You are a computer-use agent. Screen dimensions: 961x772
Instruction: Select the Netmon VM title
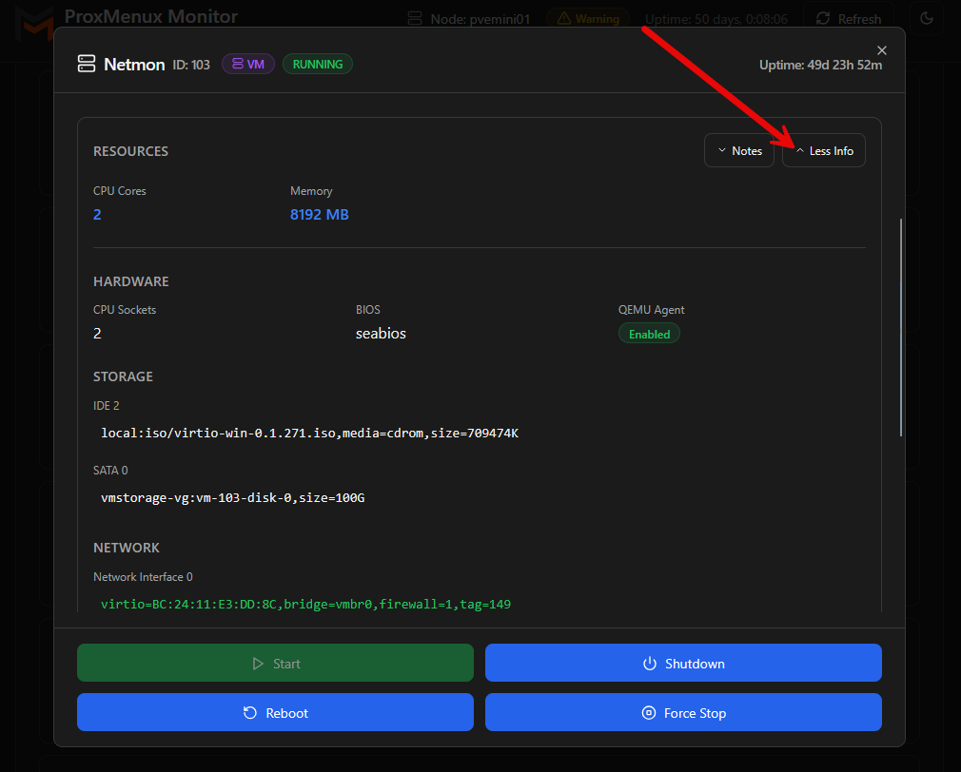136,65
